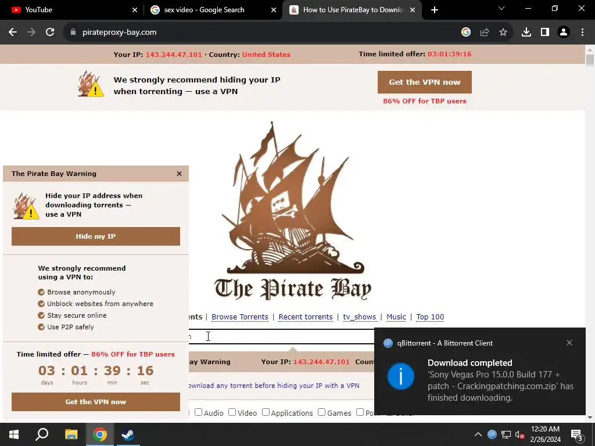Bookmark this page with the star icon

coord(503,33)
